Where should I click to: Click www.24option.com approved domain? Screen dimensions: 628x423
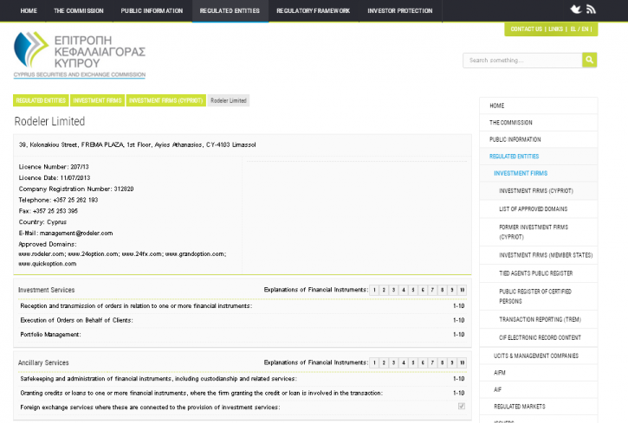[x=93, y=253]
